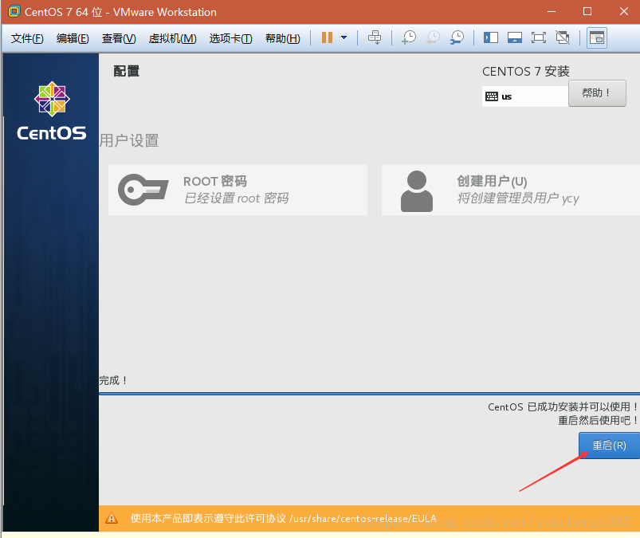Viewport: 640px width, 538px height.
Task: Show or hide the library sidebar
Action: pyautogui.click(x=491, y=38)
